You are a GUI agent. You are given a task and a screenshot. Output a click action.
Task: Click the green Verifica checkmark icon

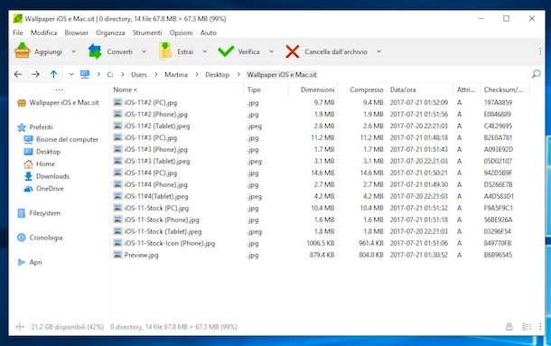pos(226,51)
